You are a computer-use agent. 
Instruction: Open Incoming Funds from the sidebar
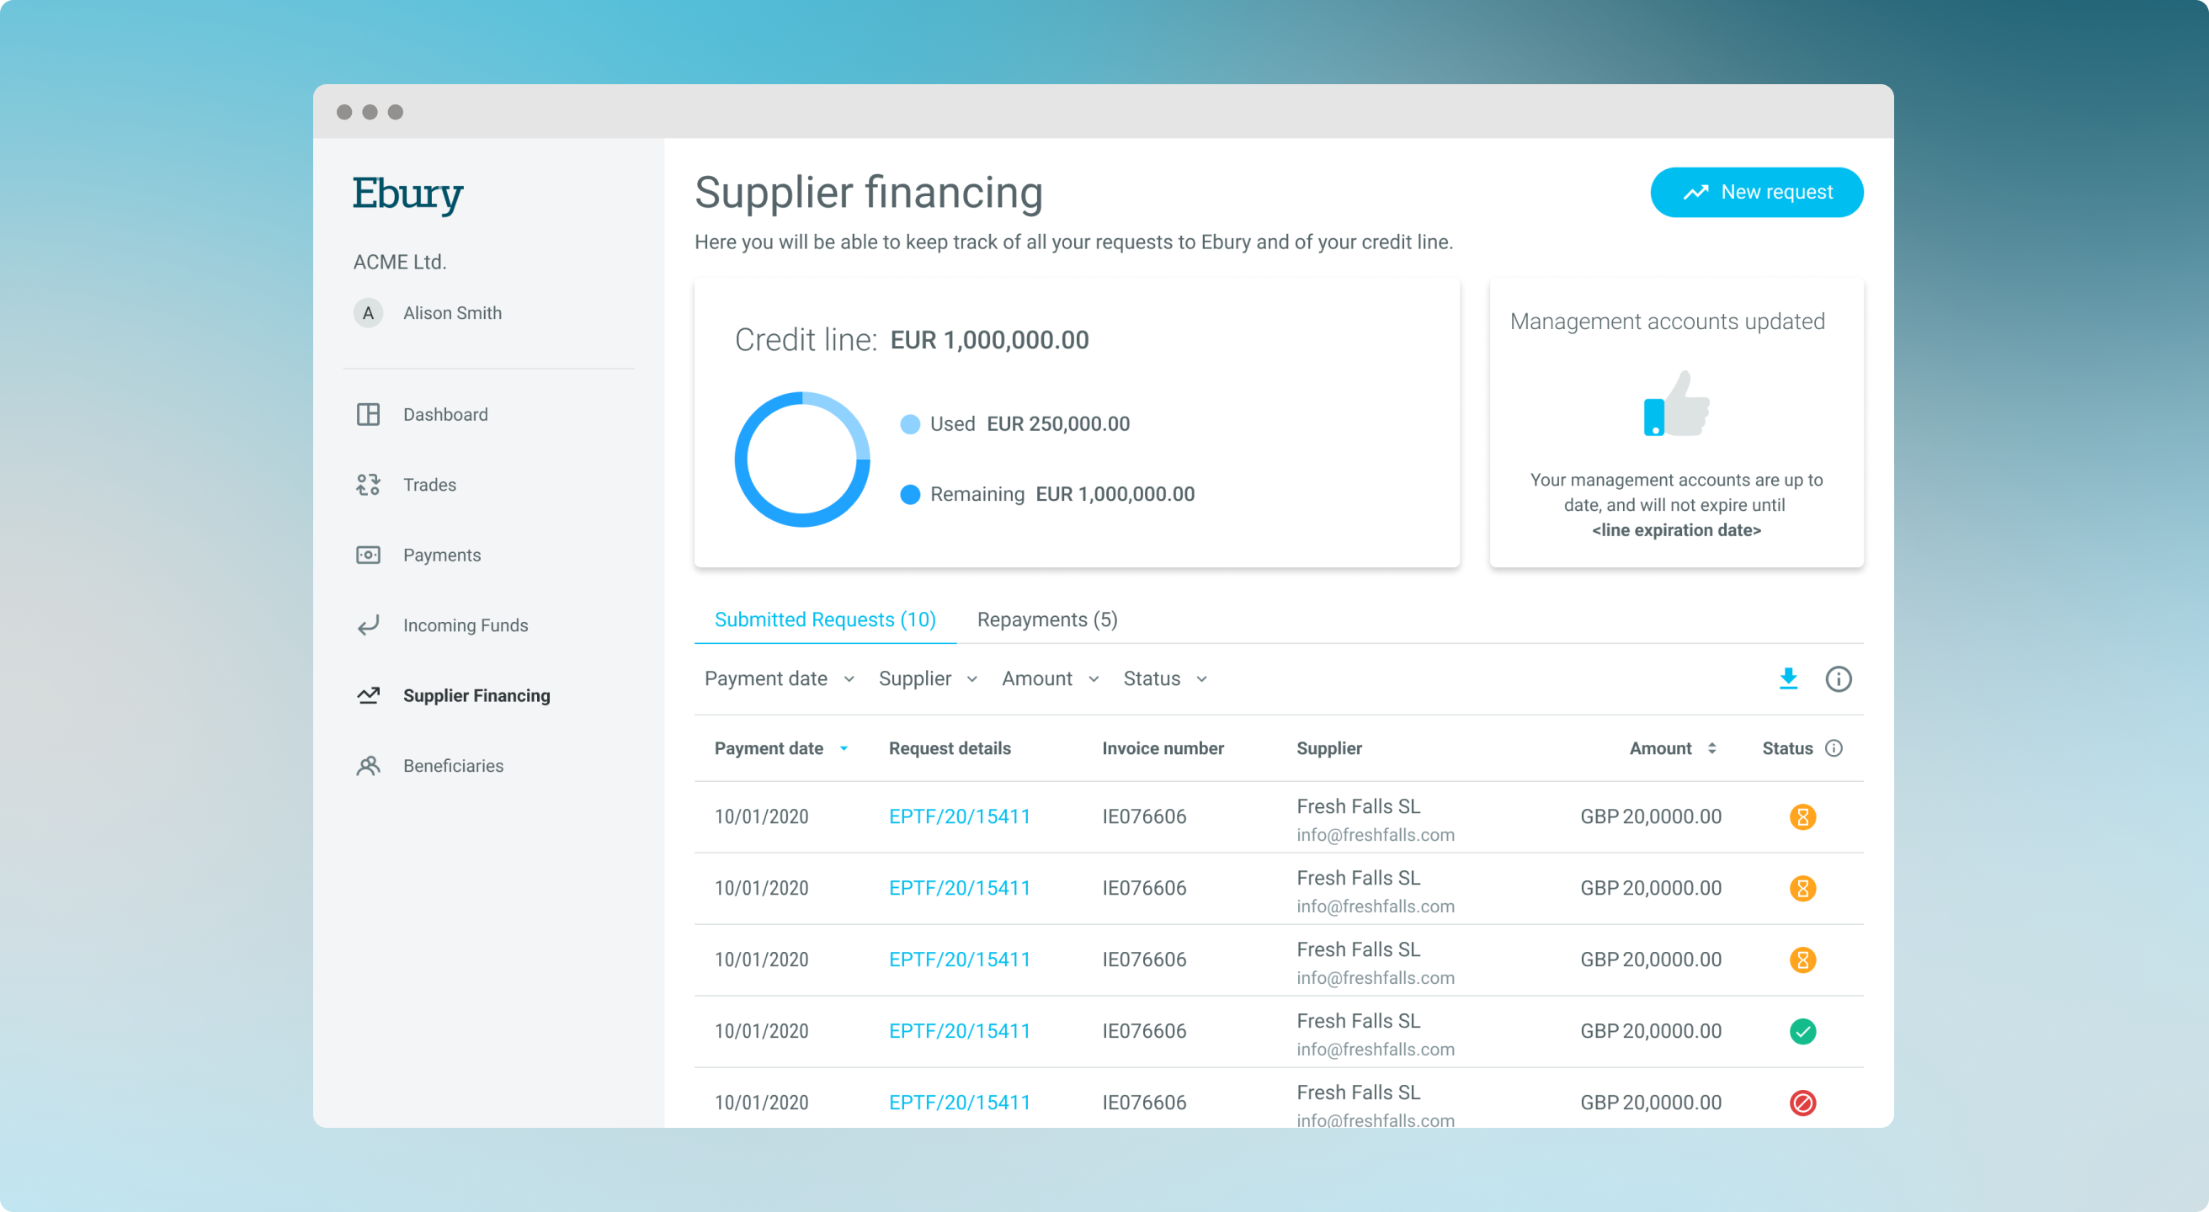(x=466, y=625)
